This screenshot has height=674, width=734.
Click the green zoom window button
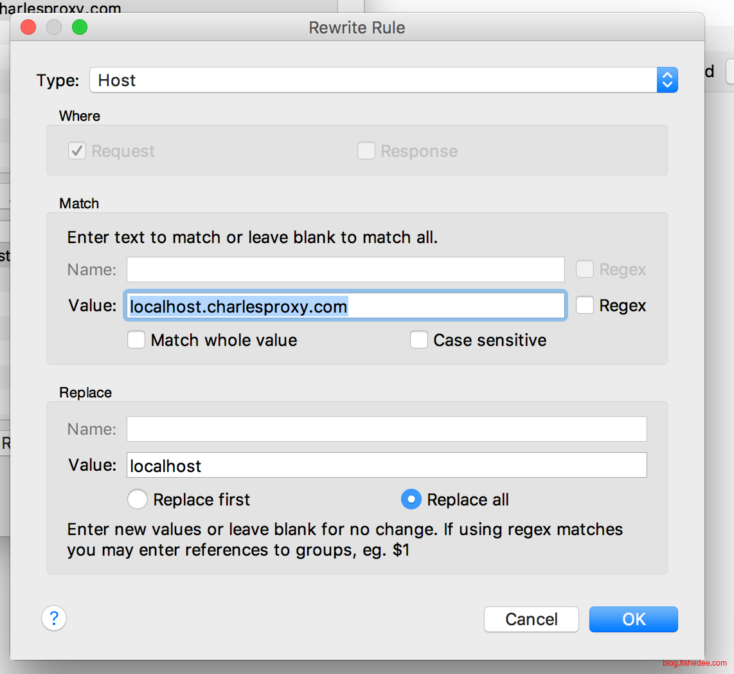[79, 28]
